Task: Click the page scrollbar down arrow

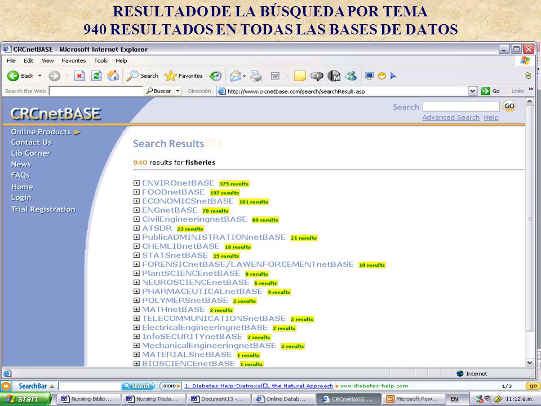Action: point(529,362)
